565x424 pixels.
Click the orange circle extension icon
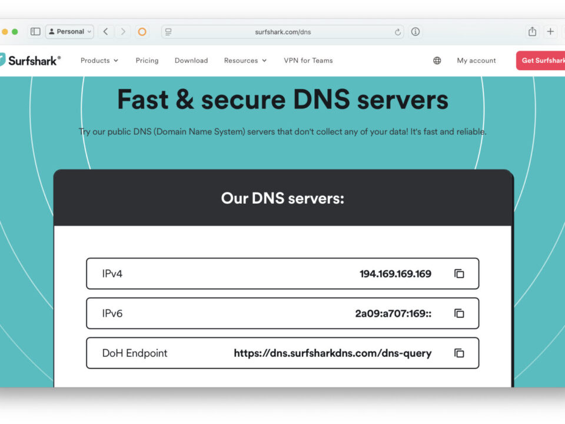tap(142, 32)
